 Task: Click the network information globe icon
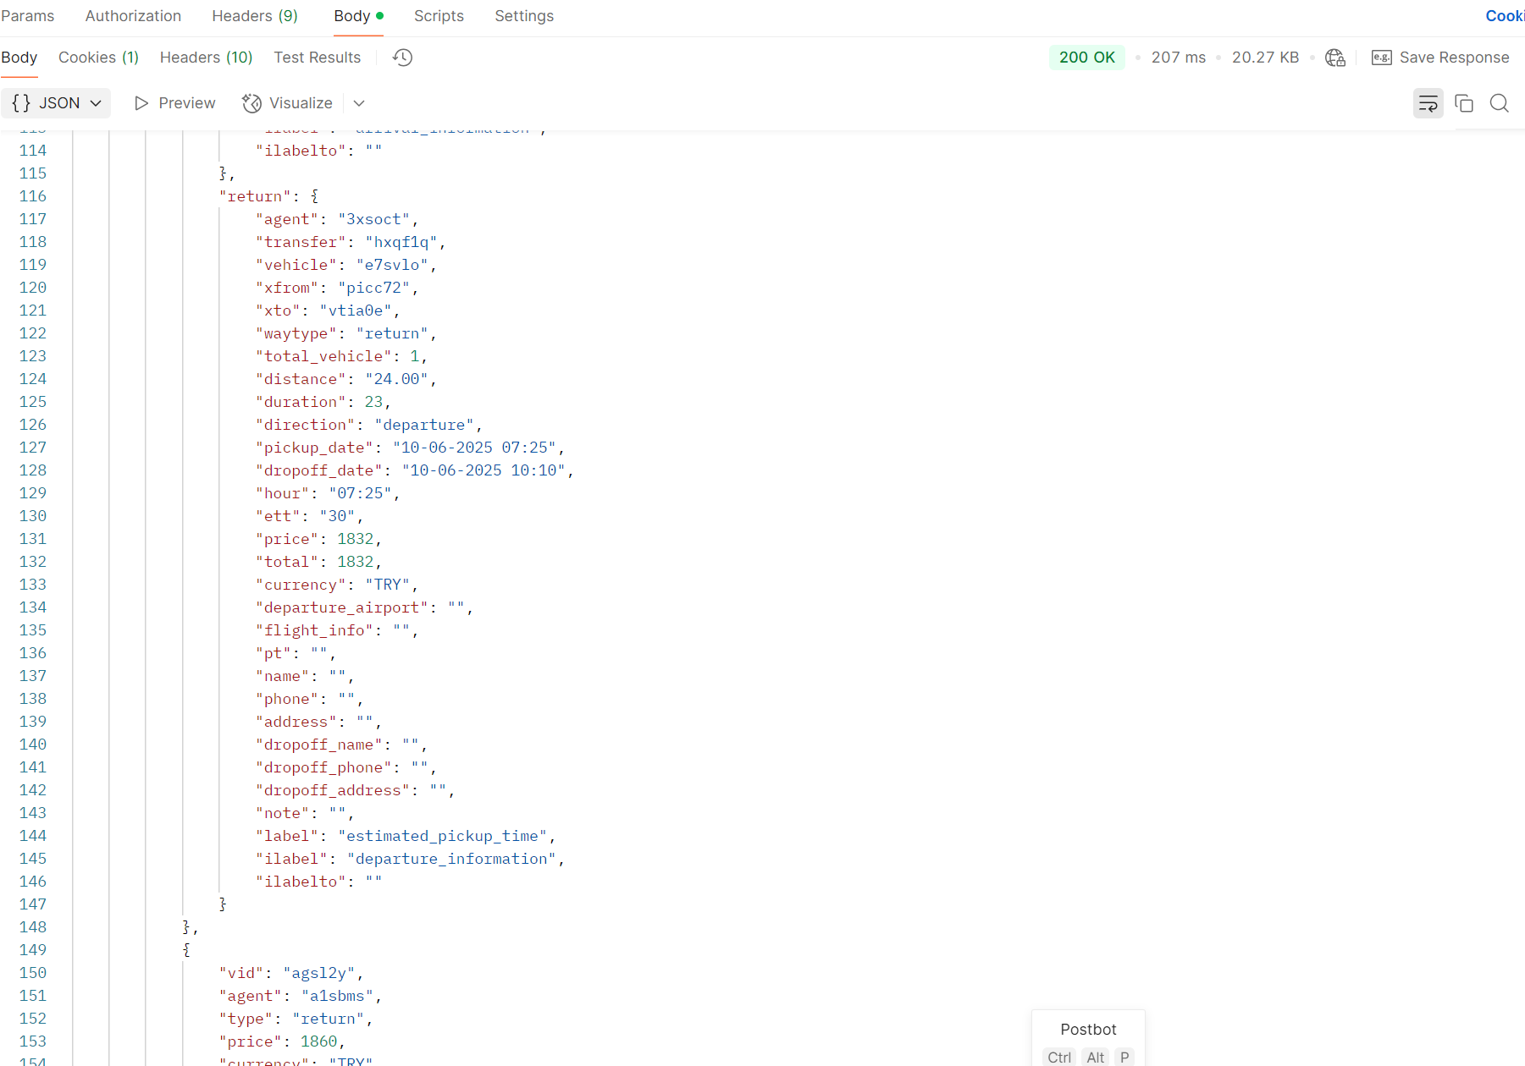1334,58
